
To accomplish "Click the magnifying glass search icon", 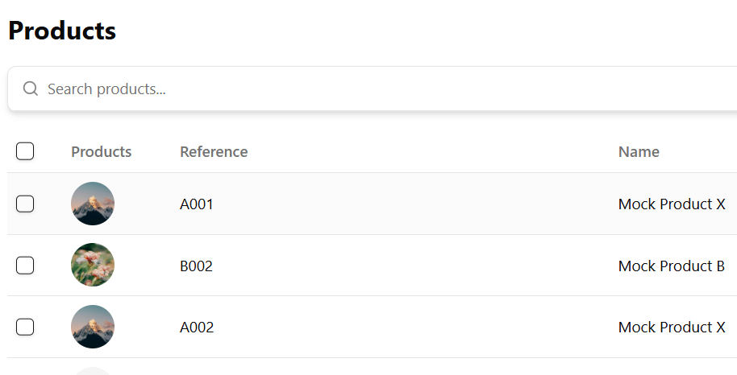I will click(x=31, y=89).
